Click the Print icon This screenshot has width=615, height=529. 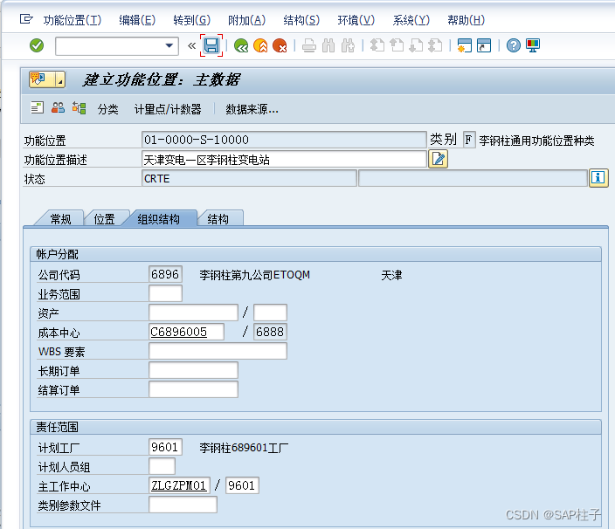tap(309, 46)
